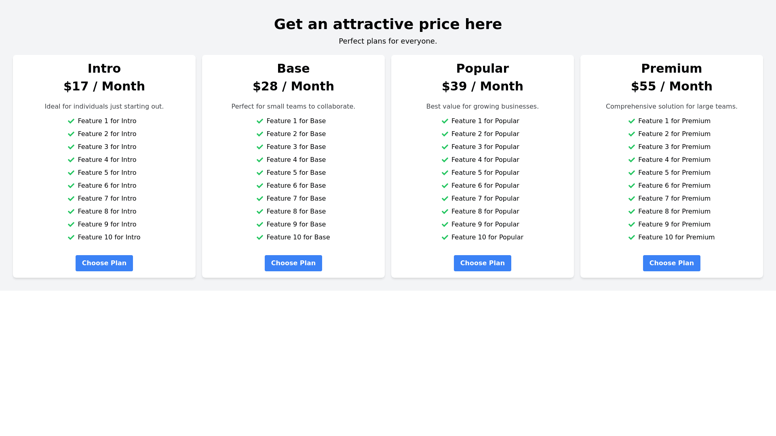Click checkmark next to Feature 8 for Base
776x436 pixels.
tap(260, 212)
